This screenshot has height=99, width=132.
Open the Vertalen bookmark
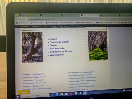[124, 22]
